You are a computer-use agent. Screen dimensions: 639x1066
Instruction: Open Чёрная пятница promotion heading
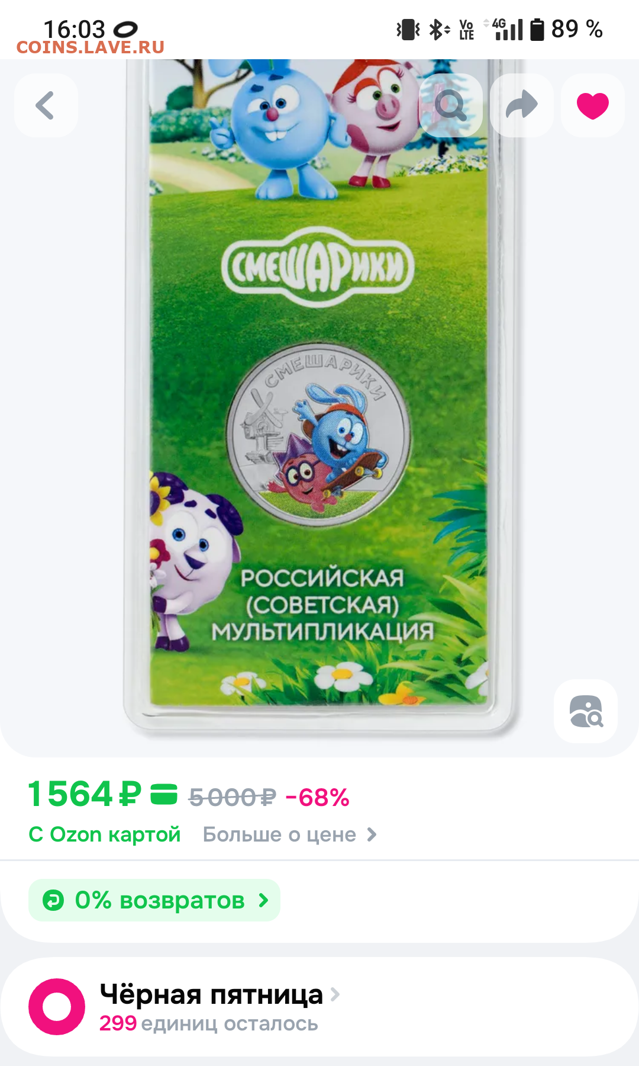tap(211, 994)
